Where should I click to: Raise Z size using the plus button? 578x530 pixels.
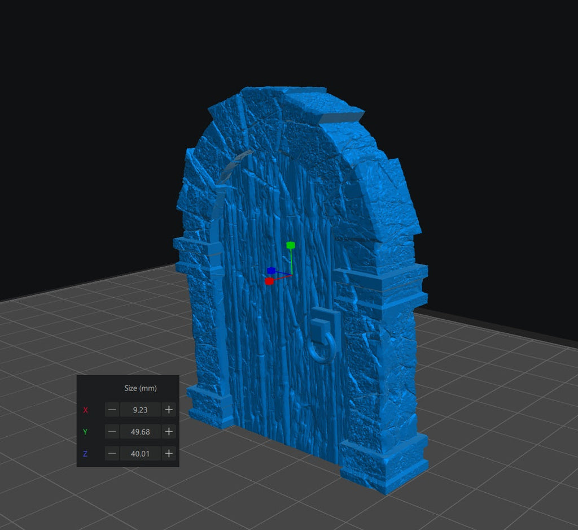[168, 453]
